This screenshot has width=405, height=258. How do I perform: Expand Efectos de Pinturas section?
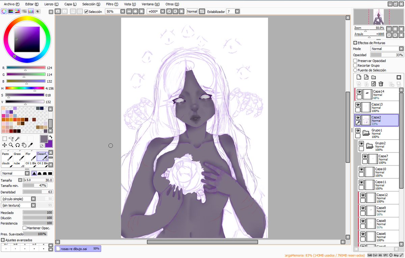tap(355, 43)
